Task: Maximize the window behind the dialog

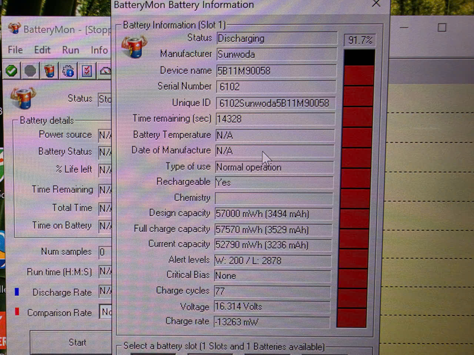Action: point(442,28)
